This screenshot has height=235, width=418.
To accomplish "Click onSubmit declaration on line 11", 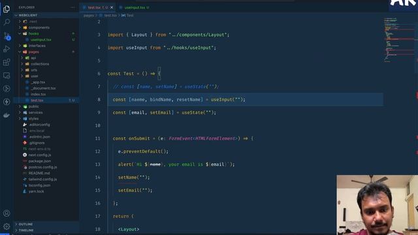I will (x=139, y=138).
